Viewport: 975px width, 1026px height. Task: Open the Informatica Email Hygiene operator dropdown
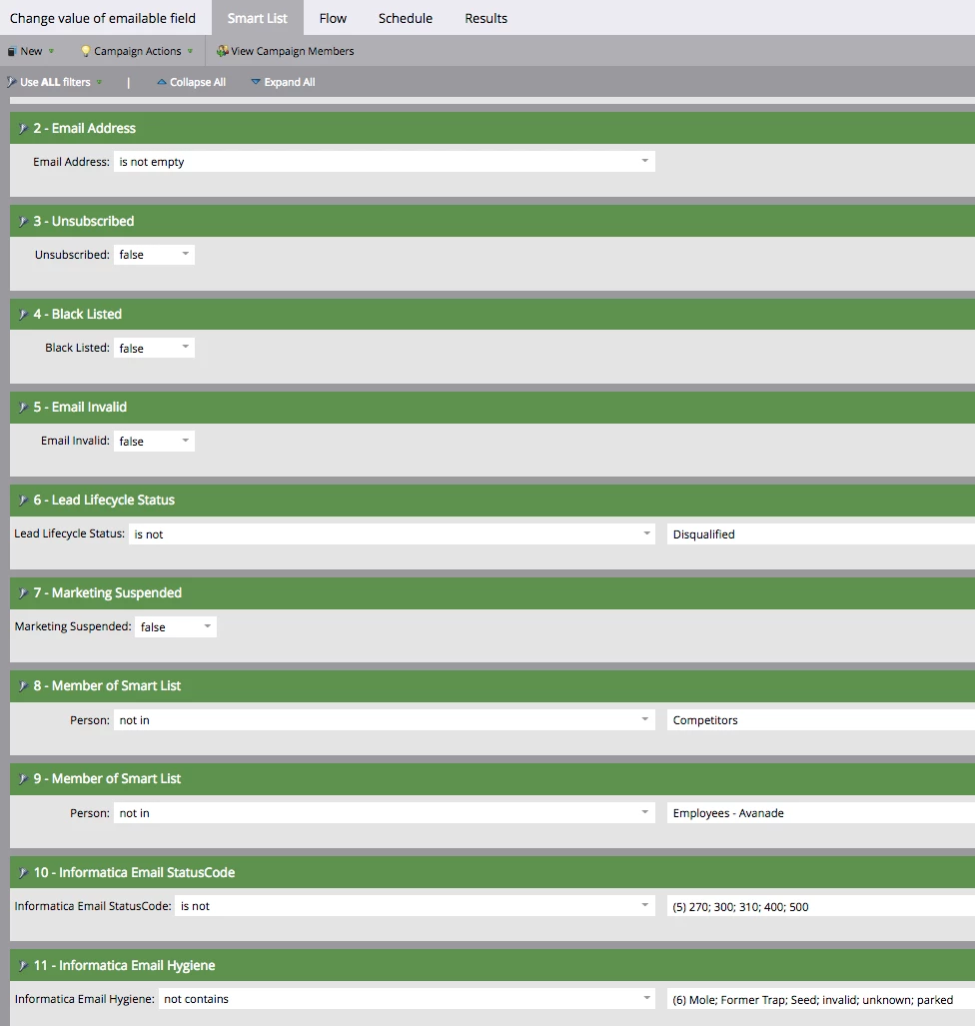[407, 998]
